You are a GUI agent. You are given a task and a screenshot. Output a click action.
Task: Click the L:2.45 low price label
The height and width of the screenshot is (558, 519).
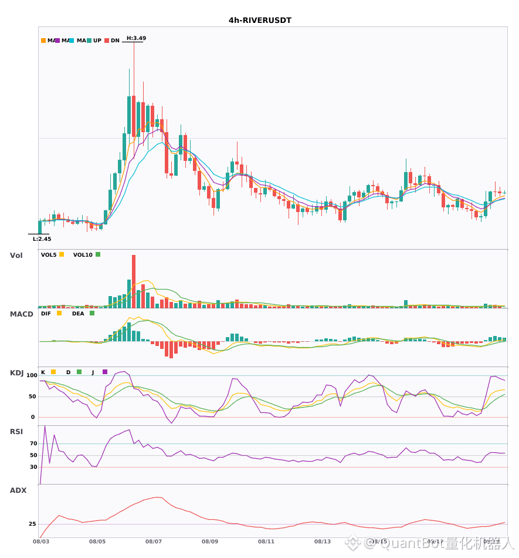[42, 239]
